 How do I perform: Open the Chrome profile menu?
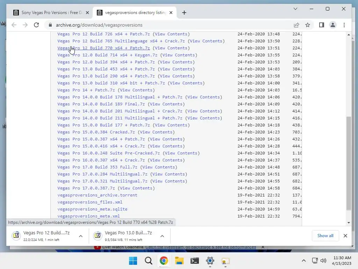[x=333, y=25]
